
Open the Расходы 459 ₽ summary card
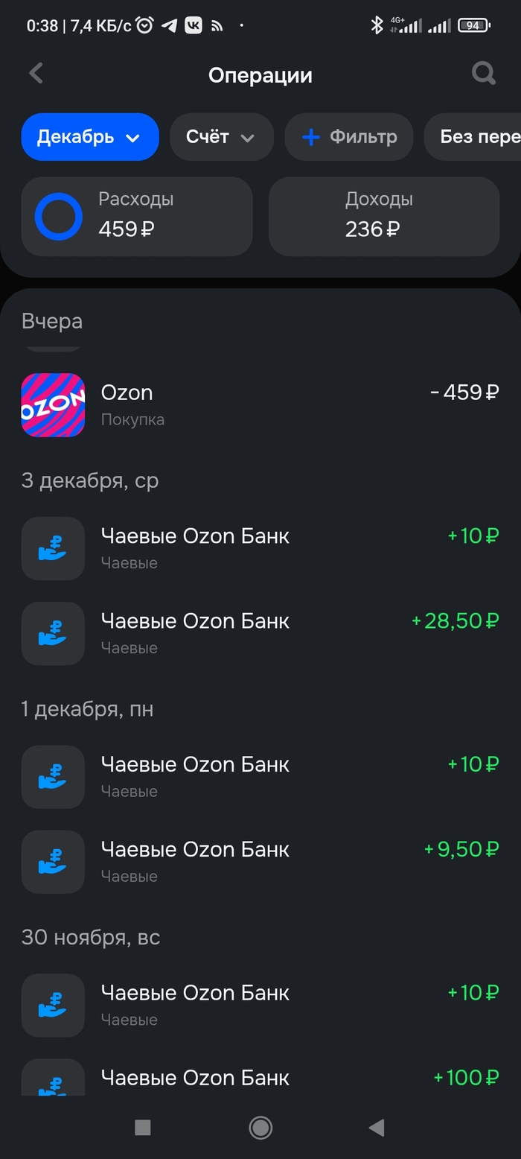(x=137, y=217)
